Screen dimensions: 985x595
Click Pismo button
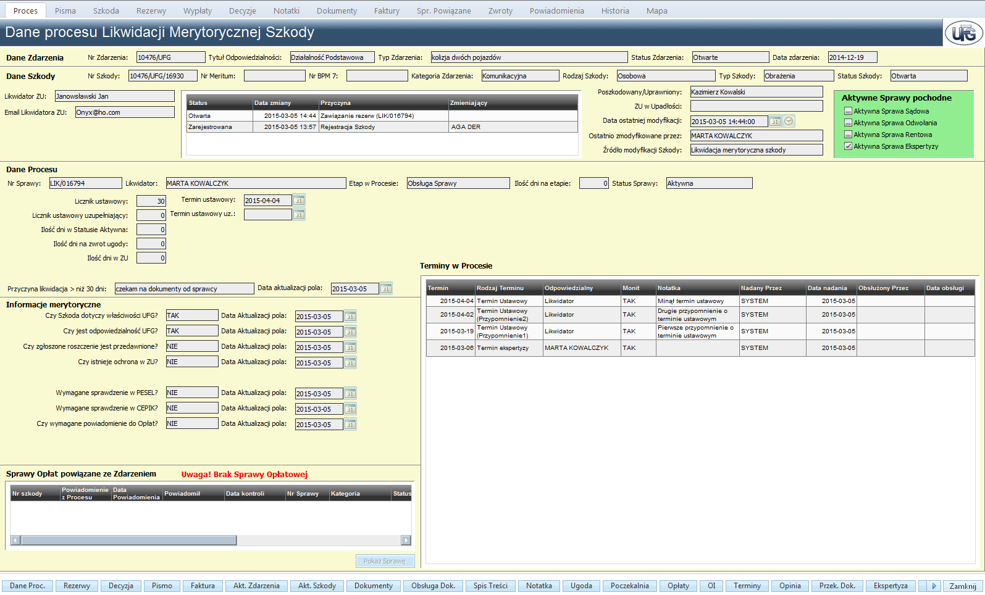pos(162,586)
